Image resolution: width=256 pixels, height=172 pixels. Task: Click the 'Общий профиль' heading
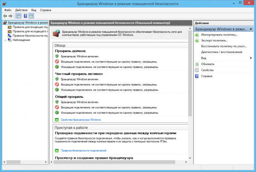point(69,97)
